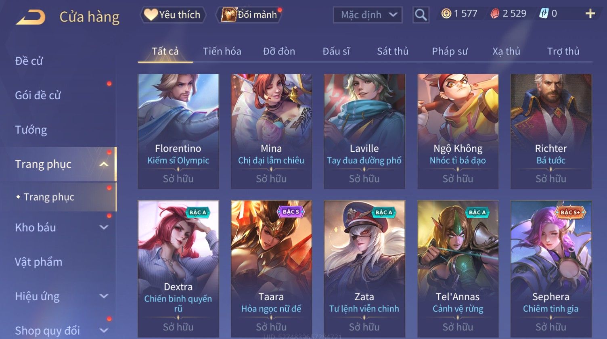
Task: Tap the plus icon to add currency
Action: point(590,14)
